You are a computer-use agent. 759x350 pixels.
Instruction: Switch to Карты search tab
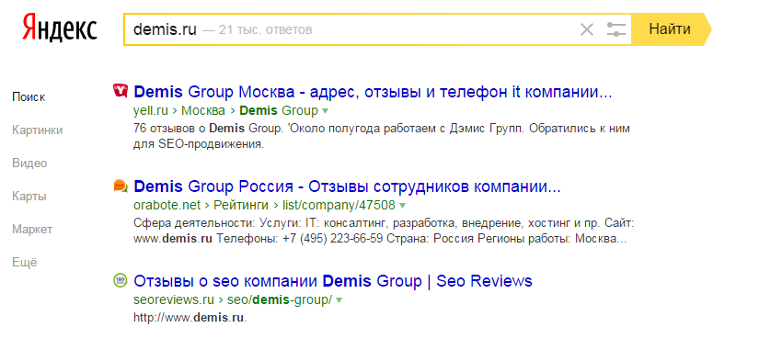(29, 197)
